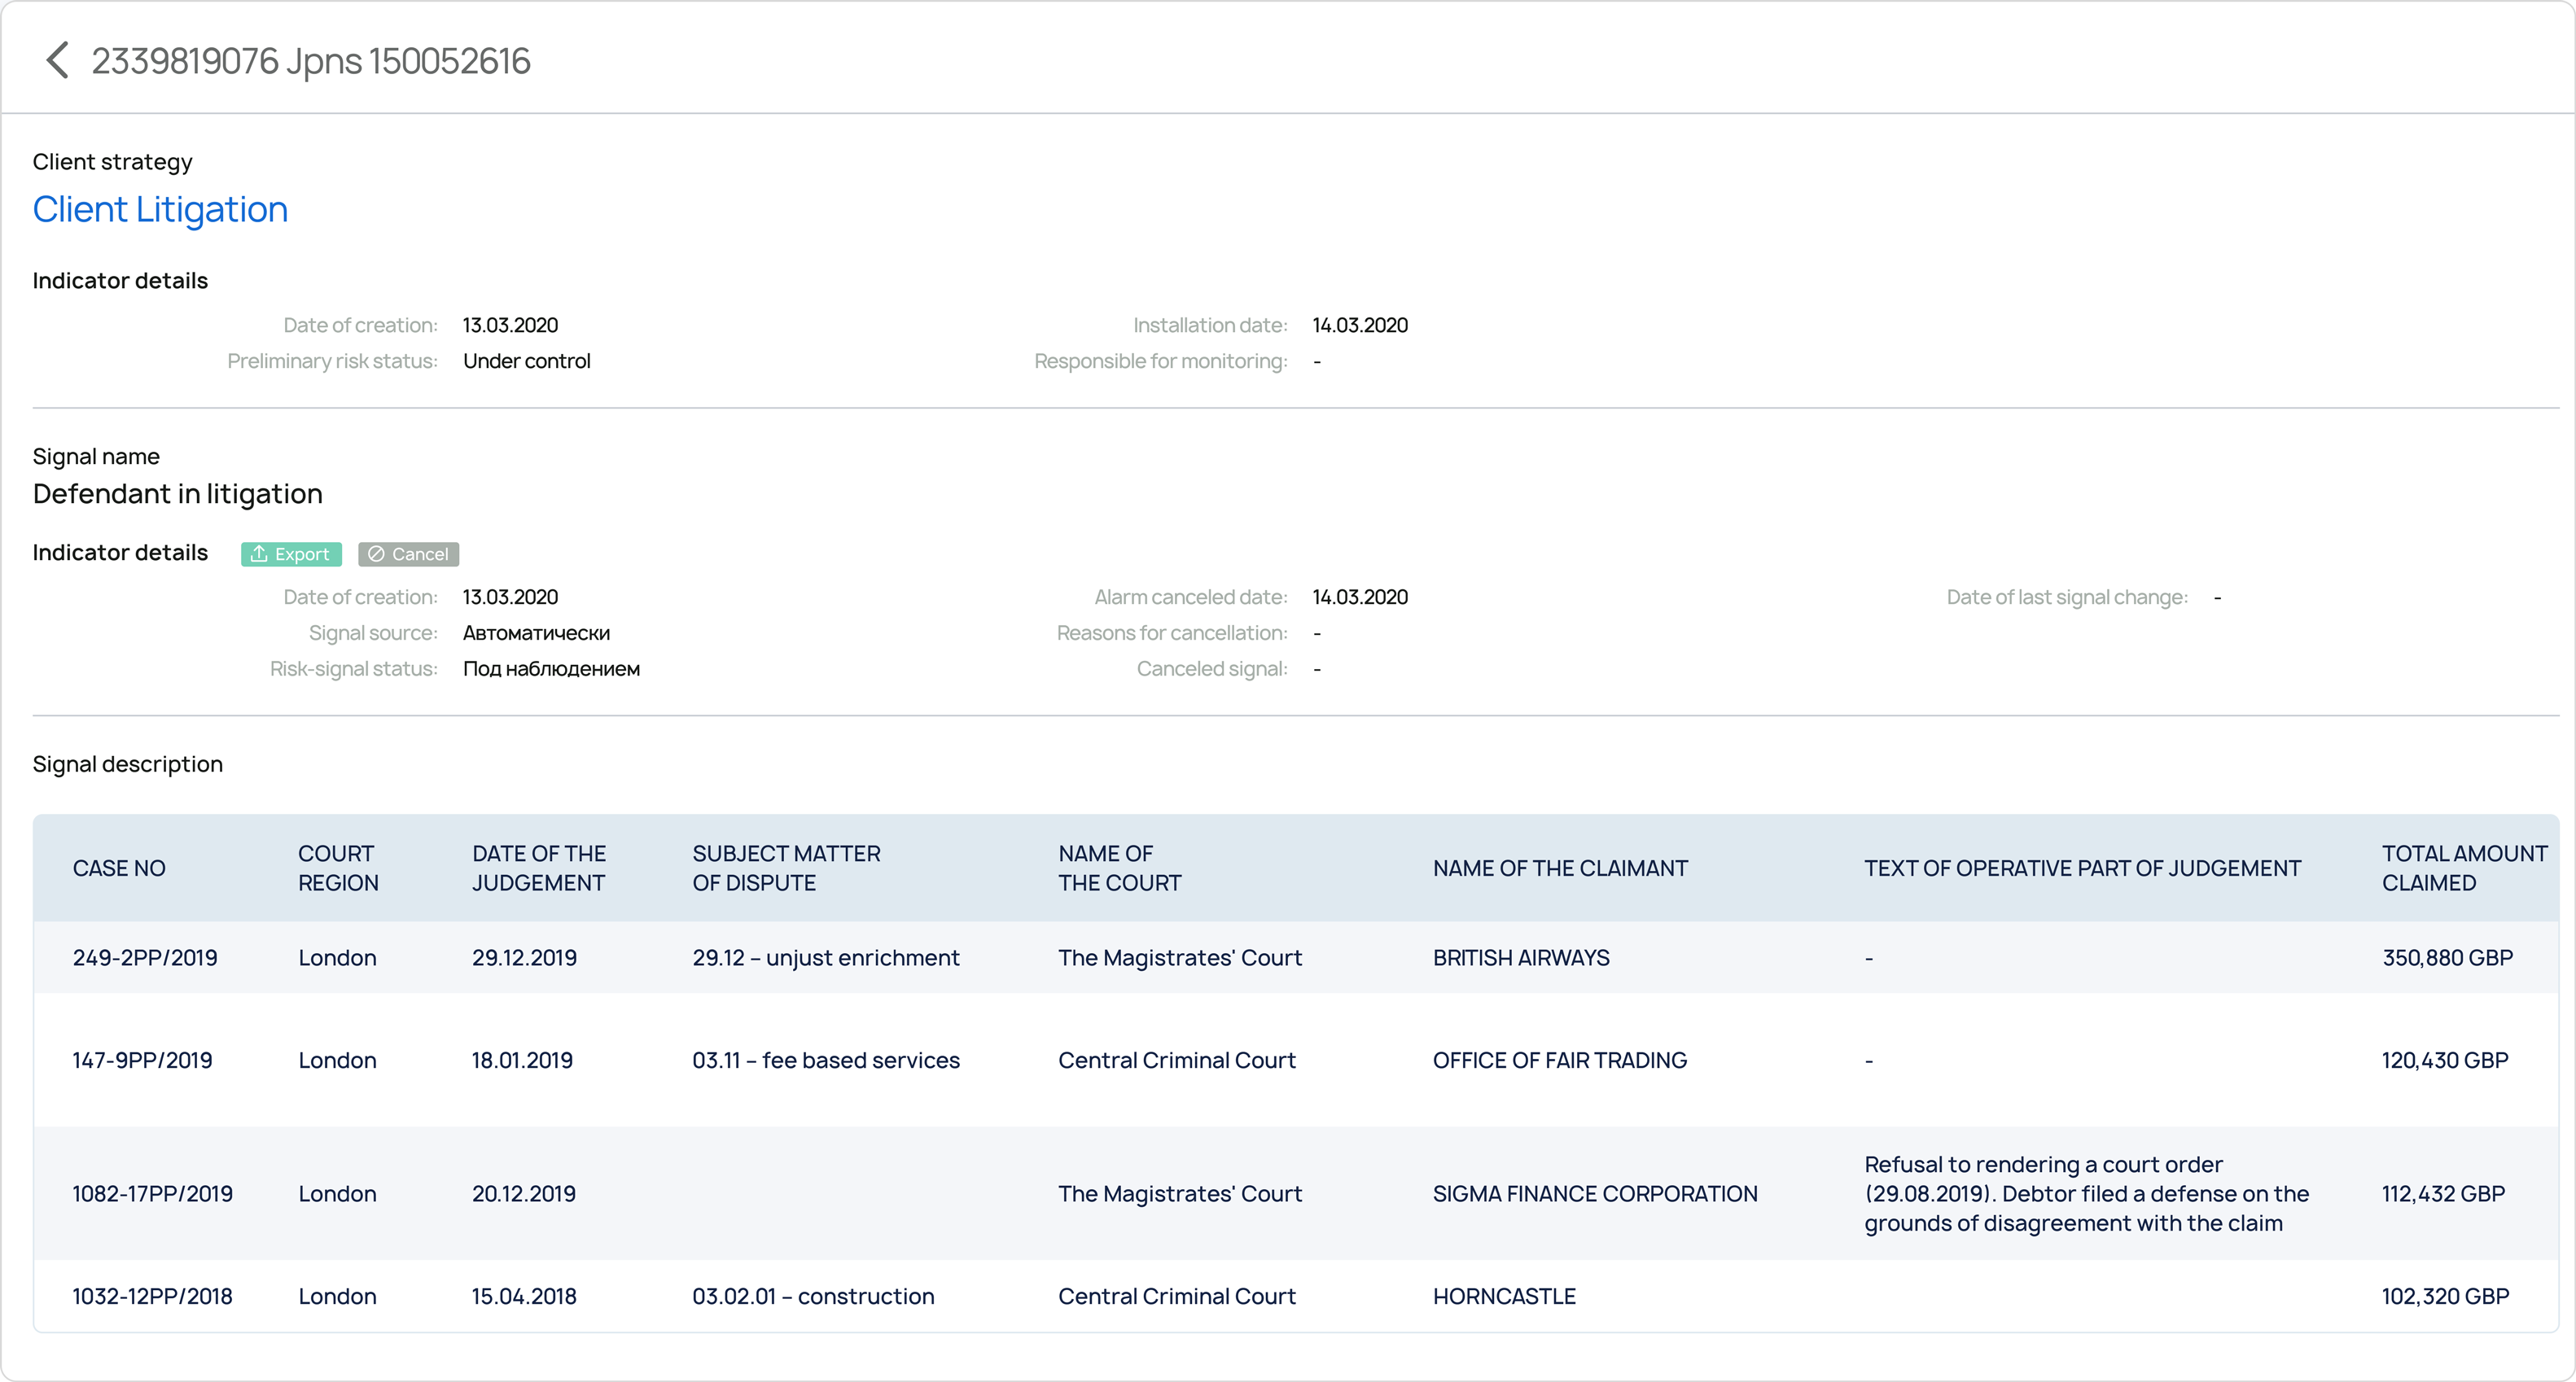This screenshot has width=2576, height=1382.
Task: Select case row 147-9PP/2019
Action: click(x=142, y=1060)
